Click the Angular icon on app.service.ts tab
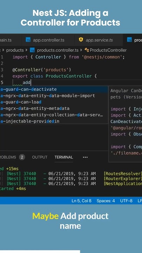 (81, 39)
